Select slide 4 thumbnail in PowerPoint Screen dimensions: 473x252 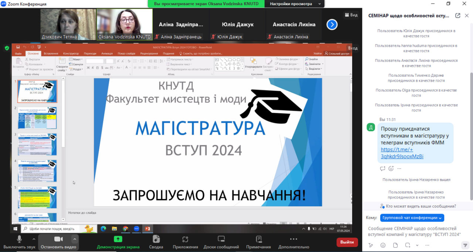point(37,171)
